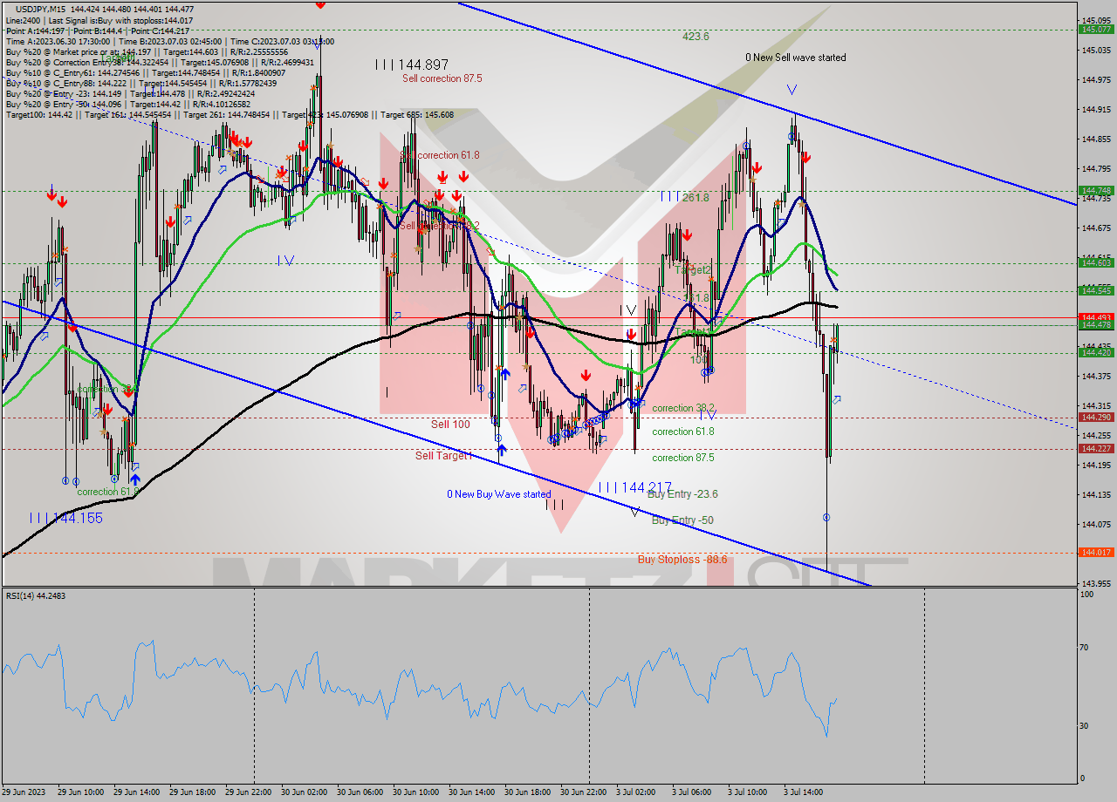
Task: Click the 'Buy Stoploss -88.6' label
Action: coord(682,560)
